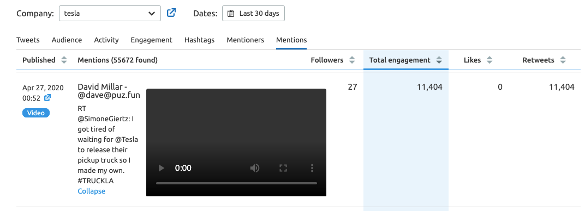This screenshot has width=585, height=211.
Task: Click Likes column header text
Action: [x=473, y=60]
